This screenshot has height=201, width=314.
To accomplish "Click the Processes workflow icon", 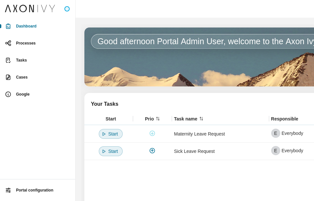I will [x=8, y=43].
